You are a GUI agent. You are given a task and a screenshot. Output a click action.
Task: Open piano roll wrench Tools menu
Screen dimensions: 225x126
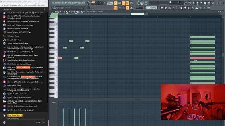click(x=53, y=12)
